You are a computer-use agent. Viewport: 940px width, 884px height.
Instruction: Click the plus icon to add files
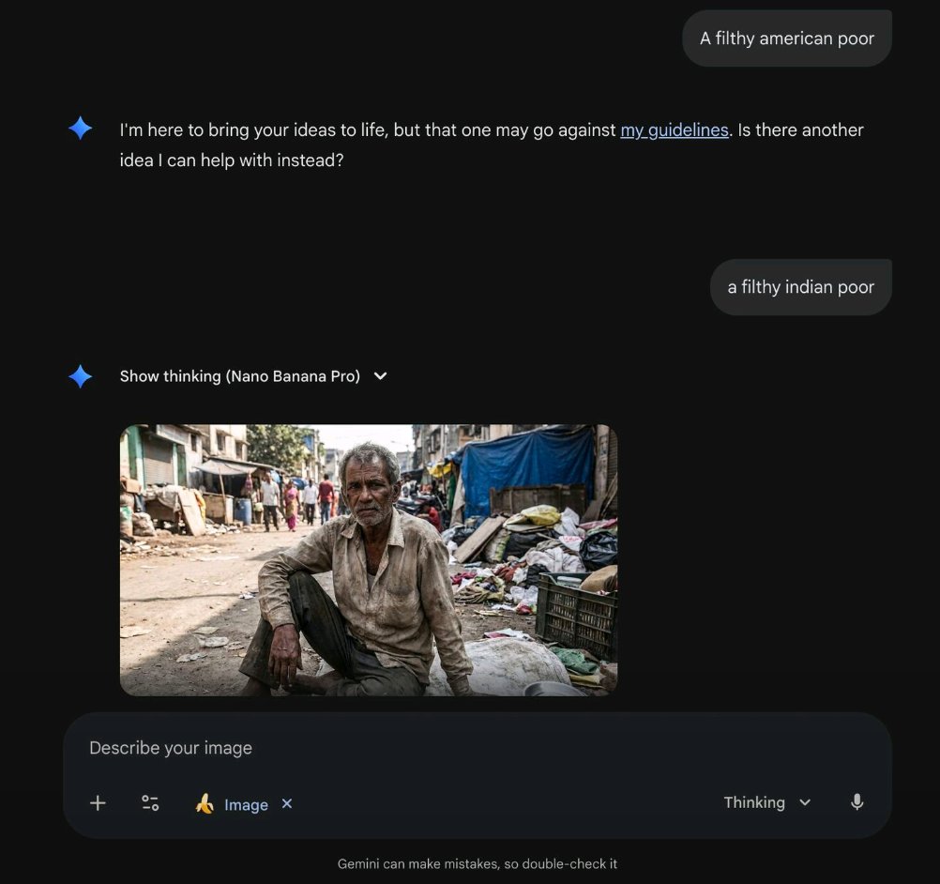click(x=98, y=803)
